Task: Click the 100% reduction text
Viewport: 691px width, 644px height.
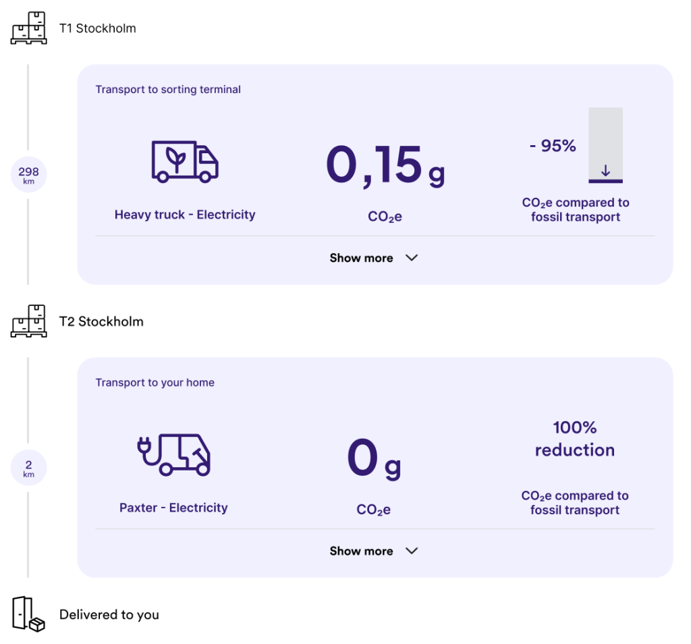Action: click(575, 439)
